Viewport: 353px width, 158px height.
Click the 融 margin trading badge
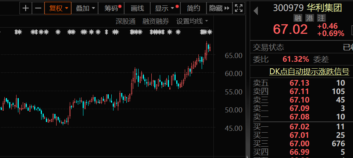pos(298,18)
